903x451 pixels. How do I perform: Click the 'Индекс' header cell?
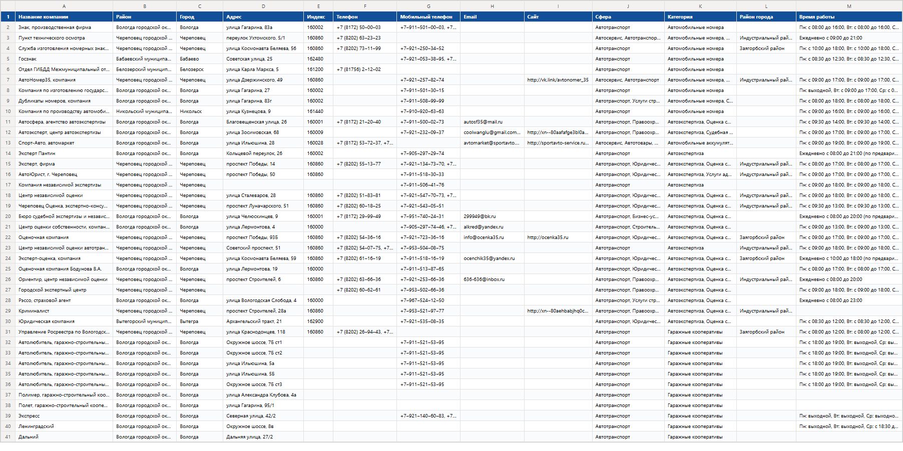pyautogui.click(x=318, y=17)
